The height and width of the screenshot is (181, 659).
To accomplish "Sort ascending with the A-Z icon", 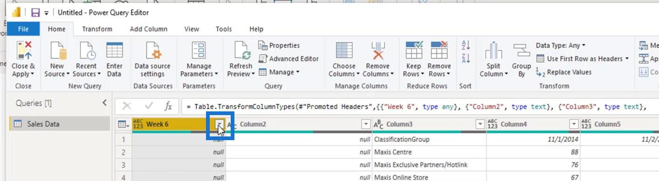I will pos(466,45).
